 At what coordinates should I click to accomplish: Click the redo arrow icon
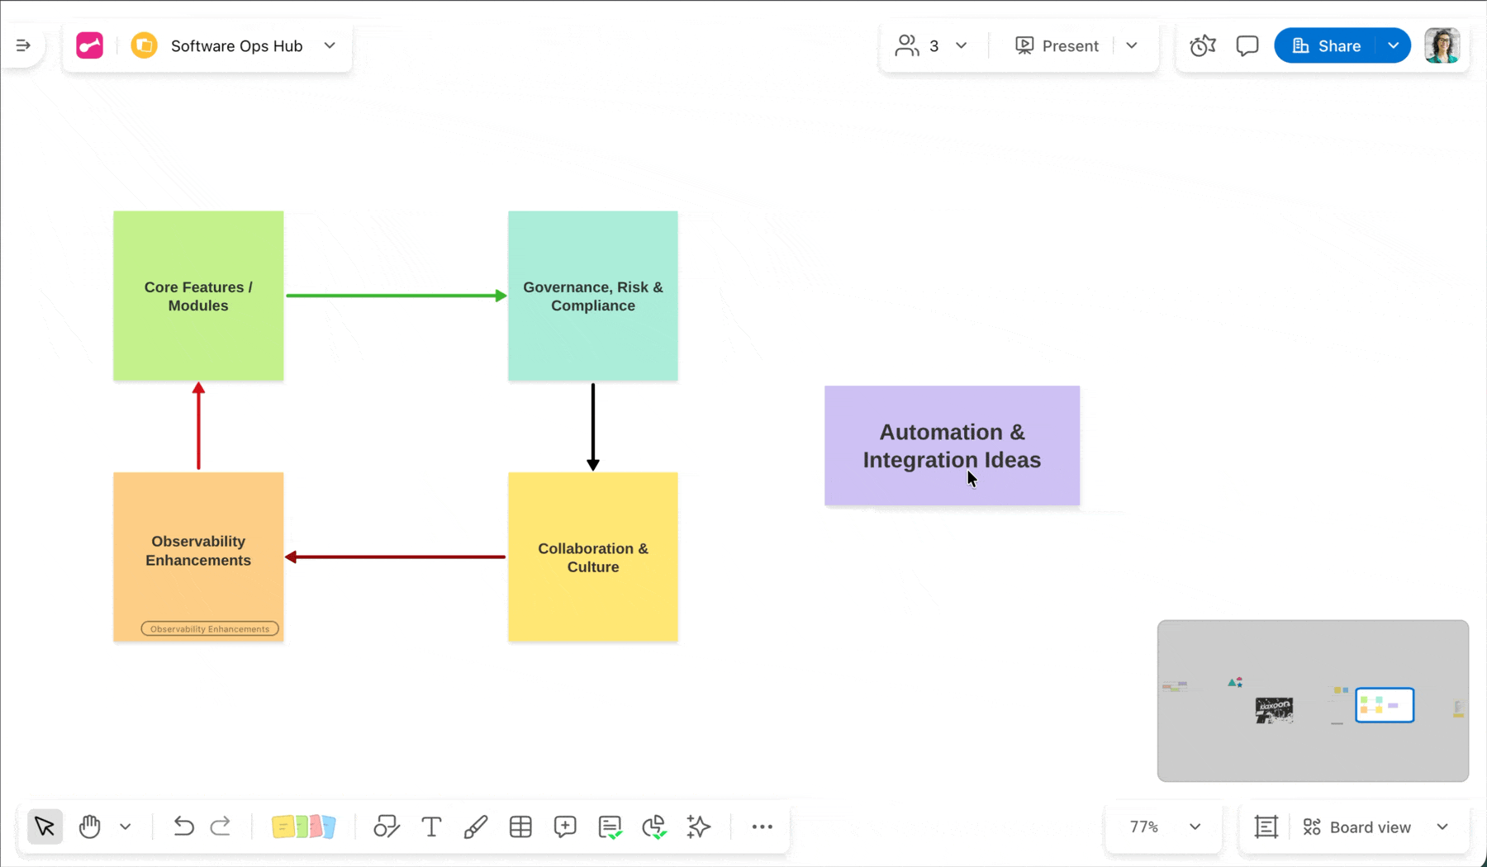pyautogui.click(x=221, y=827)
